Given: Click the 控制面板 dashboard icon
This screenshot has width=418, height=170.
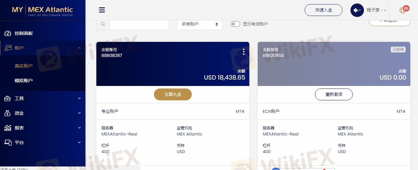Looking at the screenshot, I should click(x=8, y=33).
